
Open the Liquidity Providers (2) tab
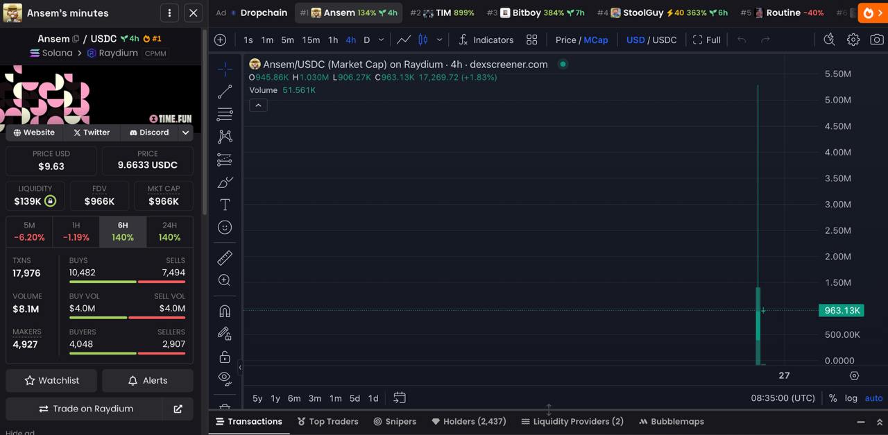572,422
